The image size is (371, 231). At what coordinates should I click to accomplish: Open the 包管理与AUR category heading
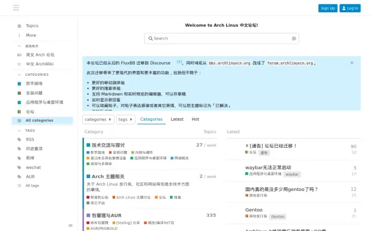coord(106,216)
